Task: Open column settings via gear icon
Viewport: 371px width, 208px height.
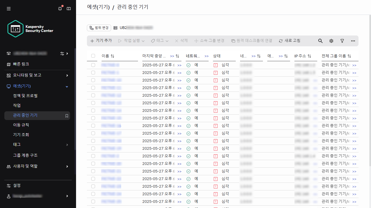Action: [x=331, y=41]
